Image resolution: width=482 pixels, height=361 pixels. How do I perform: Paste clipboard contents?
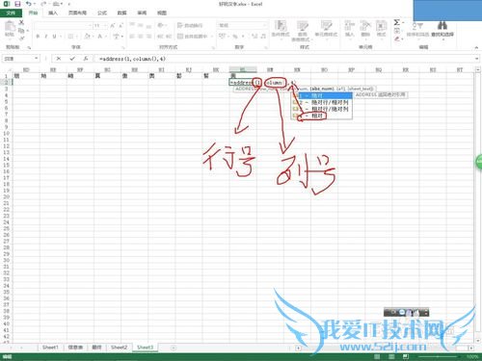point(10,28)
